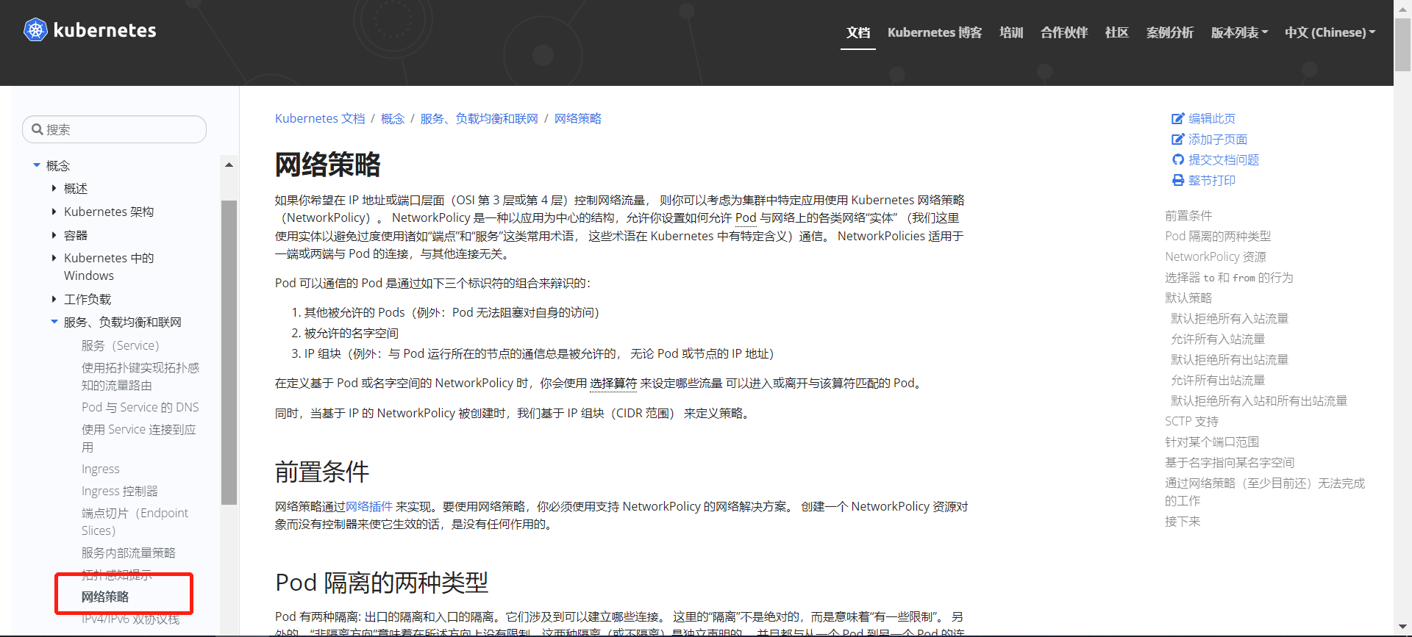Collapse 服务、负载均衡和联网 section
The width and height of the screenshot is (1412, 637).
(54, 322)
